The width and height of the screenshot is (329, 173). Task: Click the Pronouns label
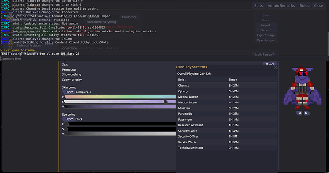coord(69,70)
